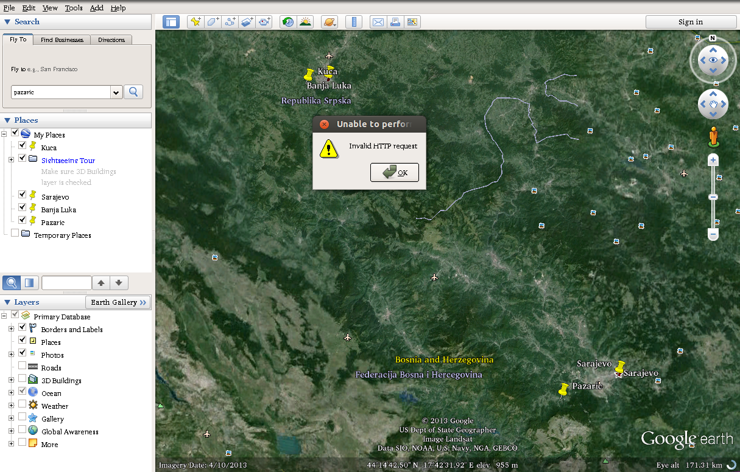Collapse the Search panel triangle
Viewport: 740px width, 472px height.
(x=7, y=22)
